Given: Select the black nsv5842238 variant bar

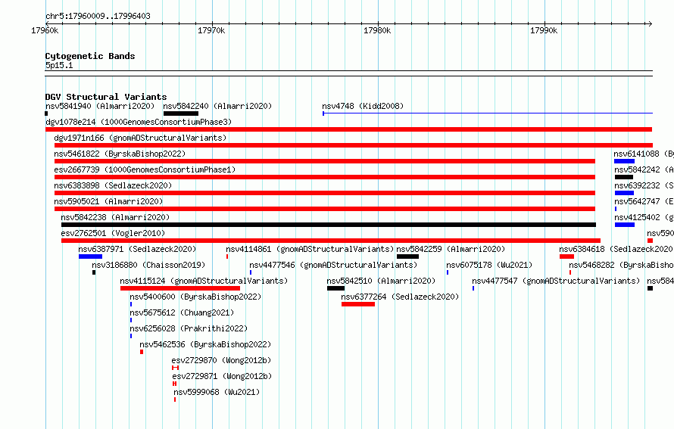Looking at the screenshot, I should click(329, 225).
